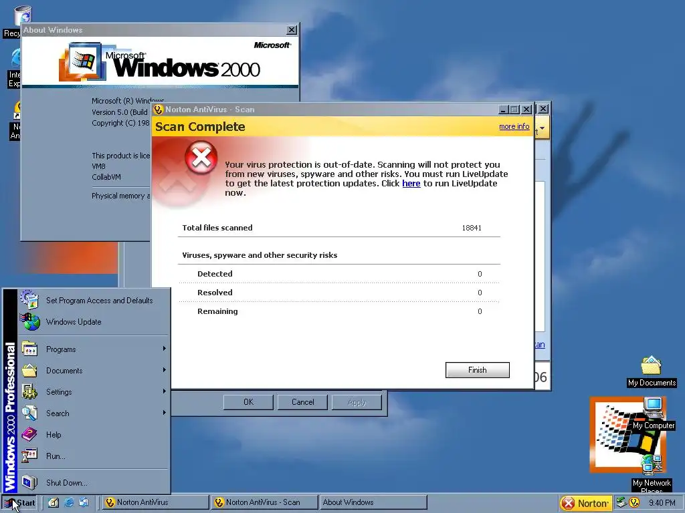Click the Windows 2000 logo banner
The height and width of the screenshot is (513, 685).
point(160,62)
